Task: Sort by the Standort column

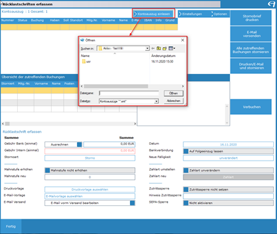Action: (x=76, y=20)
